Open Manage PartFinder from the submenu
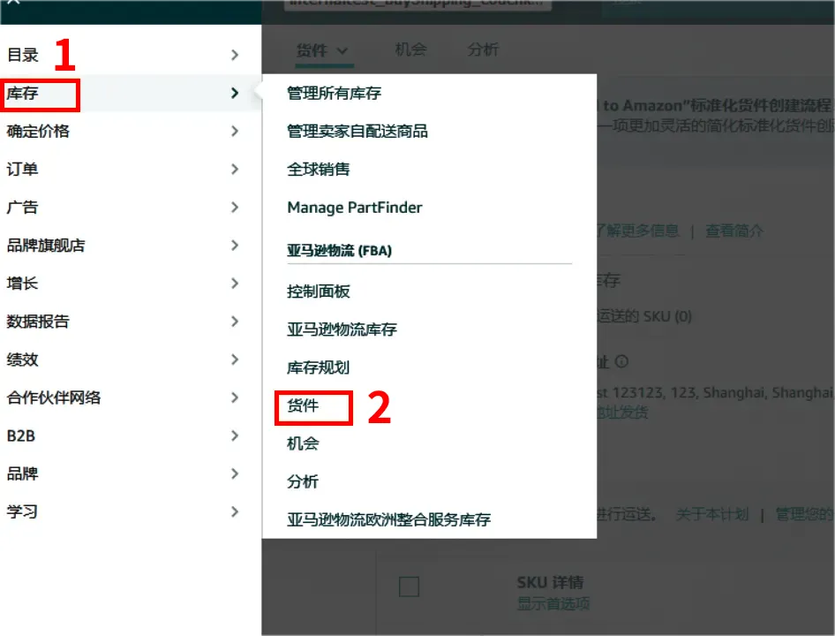835x636 pixels. coord(355,208)
